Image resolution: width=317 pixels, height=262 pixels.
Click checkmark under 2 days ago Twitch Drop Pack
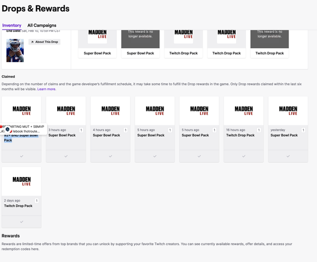(x=22, y=222)
